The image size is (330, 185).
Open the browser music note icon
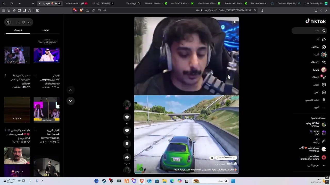click(x=29, y=10)
